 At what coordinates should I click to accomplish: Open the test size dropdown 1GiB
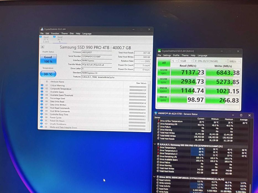186,61
